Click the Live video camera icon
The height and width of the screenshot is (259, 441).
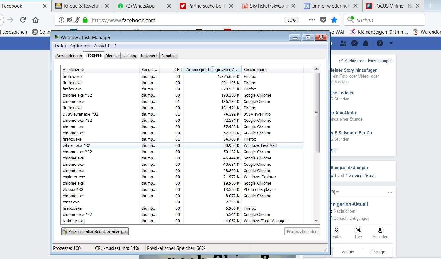[358, 230]
